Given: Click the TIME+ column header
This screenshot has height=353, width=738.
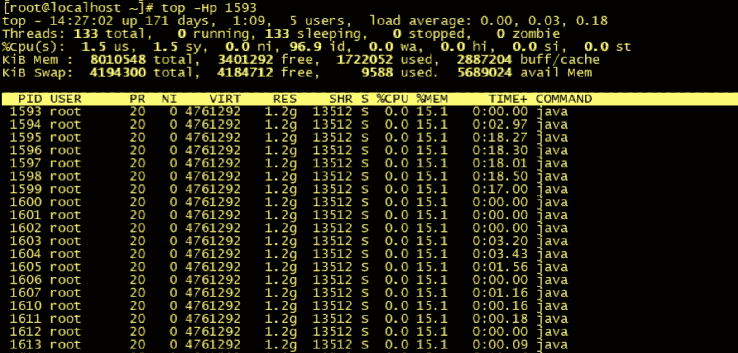Looking at the screenshot, I should coord(508,99).
